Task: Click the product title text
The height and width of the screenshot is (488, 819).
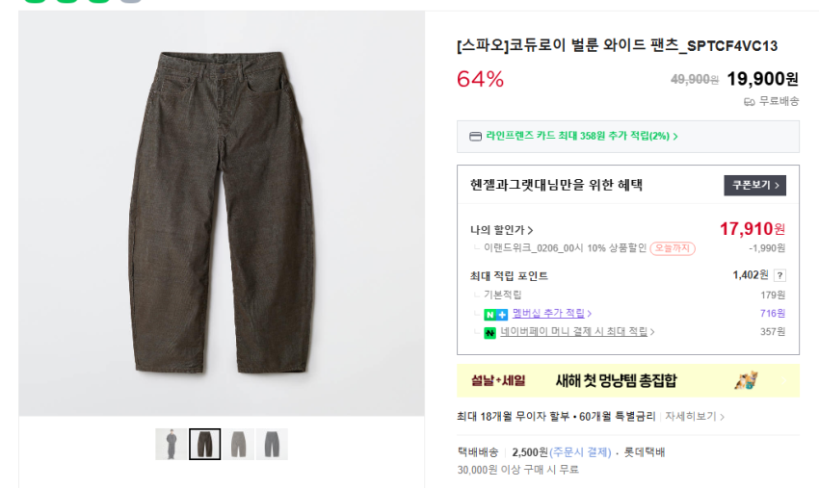Action: pyautogui.click(x=617, y=45)
